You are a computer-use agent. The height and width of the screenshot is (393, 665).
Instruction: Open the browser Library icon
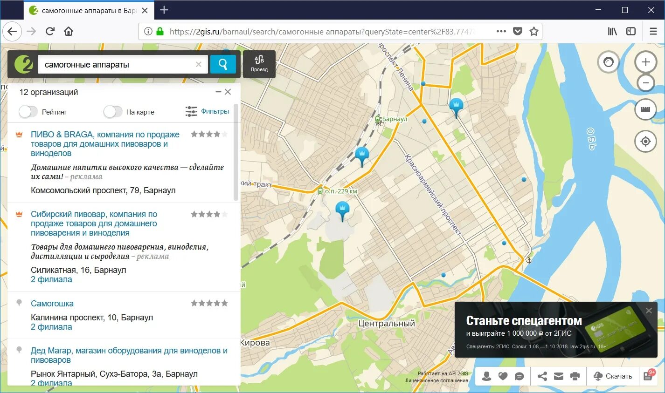pos(612,31)
